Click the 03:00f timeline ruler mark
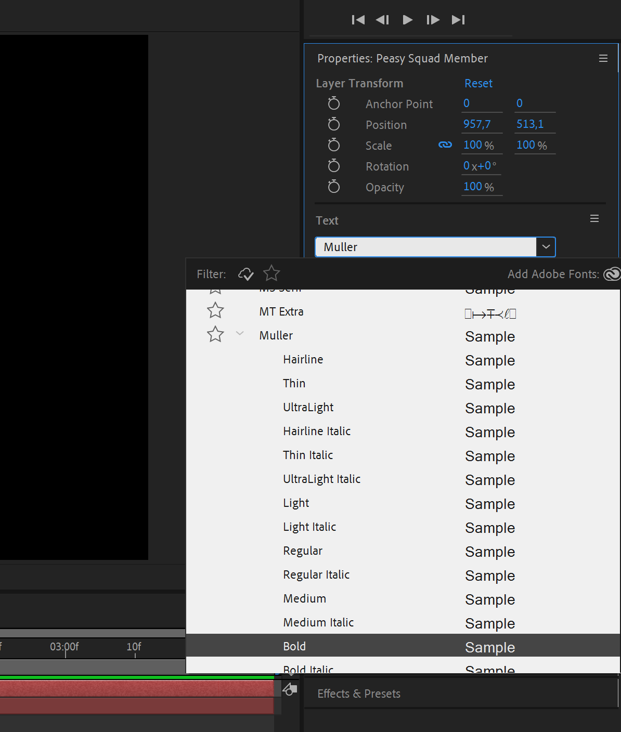This screenshot has width=621, height=732. point(65,647)
